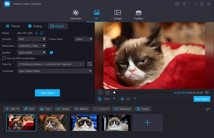Open the feedback chat icon in title bar
This screenshot has width=214, height=138.
pos(177,4)
